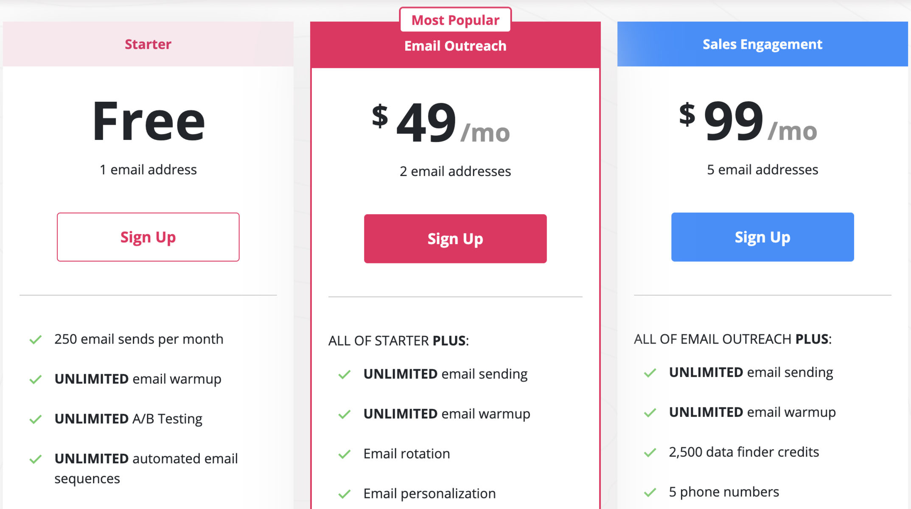Viewport: 911px width, 509px height.
Task: Click the ALL OF STARTER PLUS heading
Action: (398, 341)
